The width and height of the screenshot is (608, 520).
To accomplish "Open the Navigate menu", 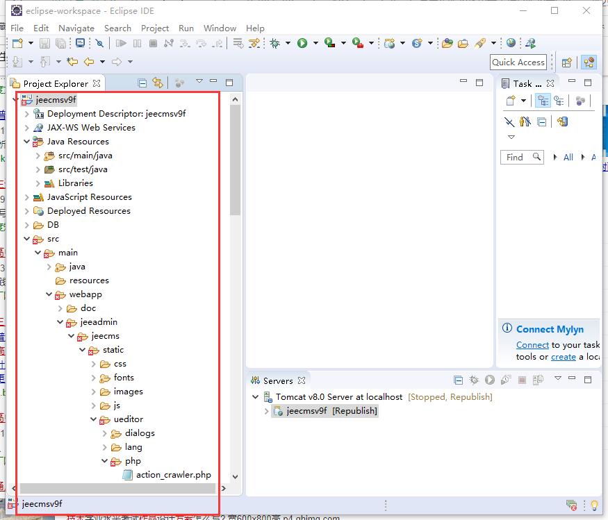I will [76, 28].
